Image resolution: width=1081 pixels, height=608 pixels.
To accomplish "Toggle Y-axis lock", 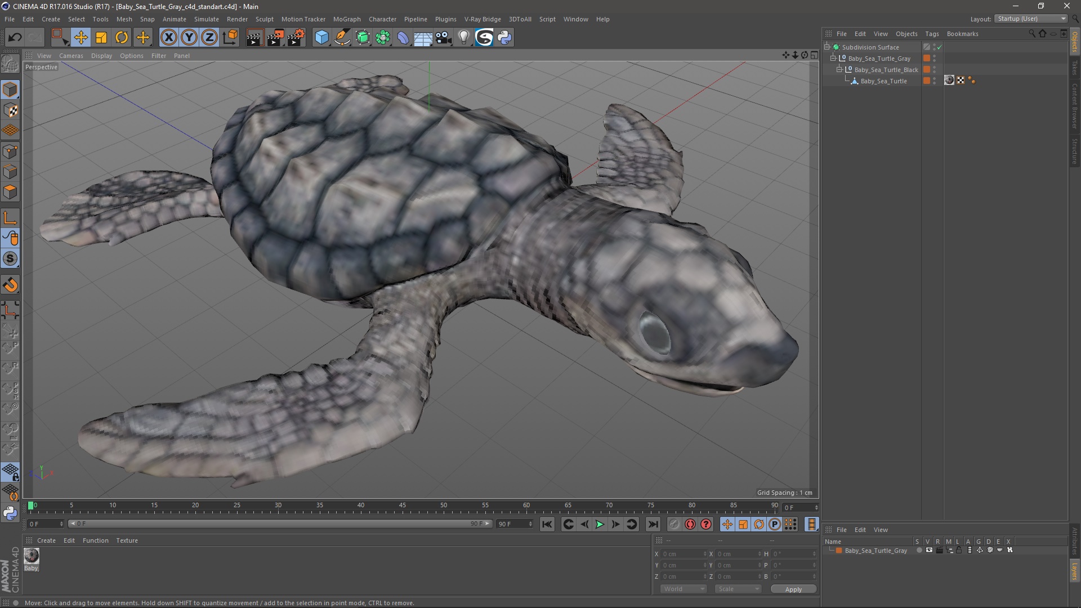I will pos(189,38).
